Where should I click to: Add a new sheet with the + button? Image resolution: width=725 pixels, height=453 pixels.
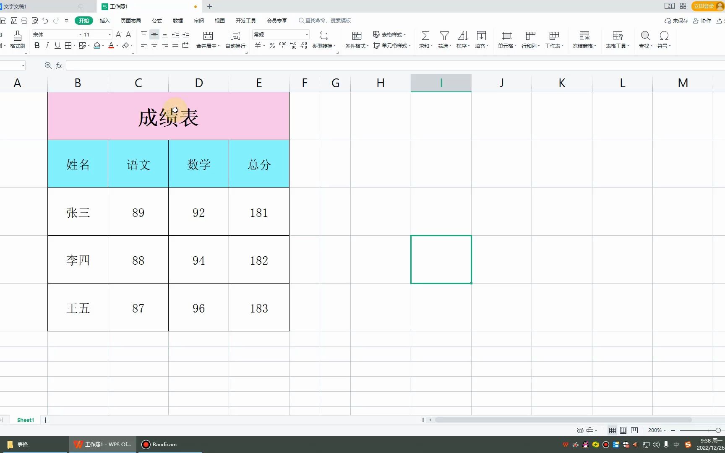click(45, 420)
